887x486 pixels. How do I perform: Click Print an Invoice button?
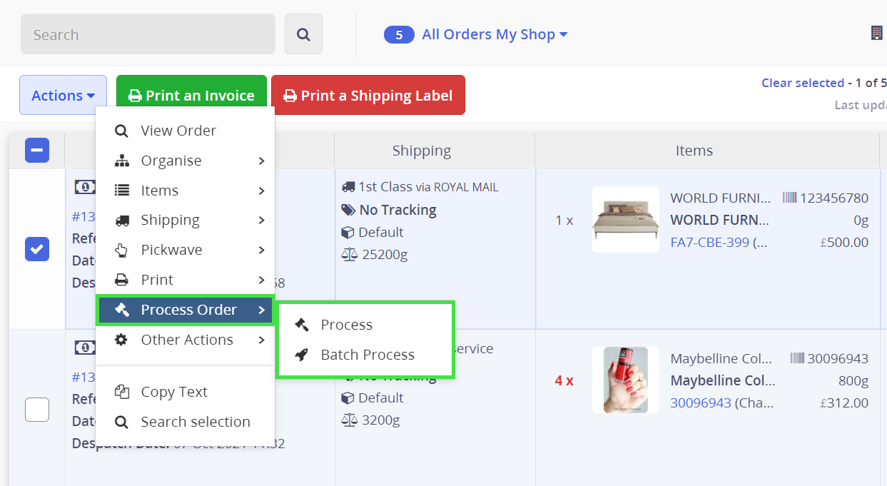(x=191, y=96)
